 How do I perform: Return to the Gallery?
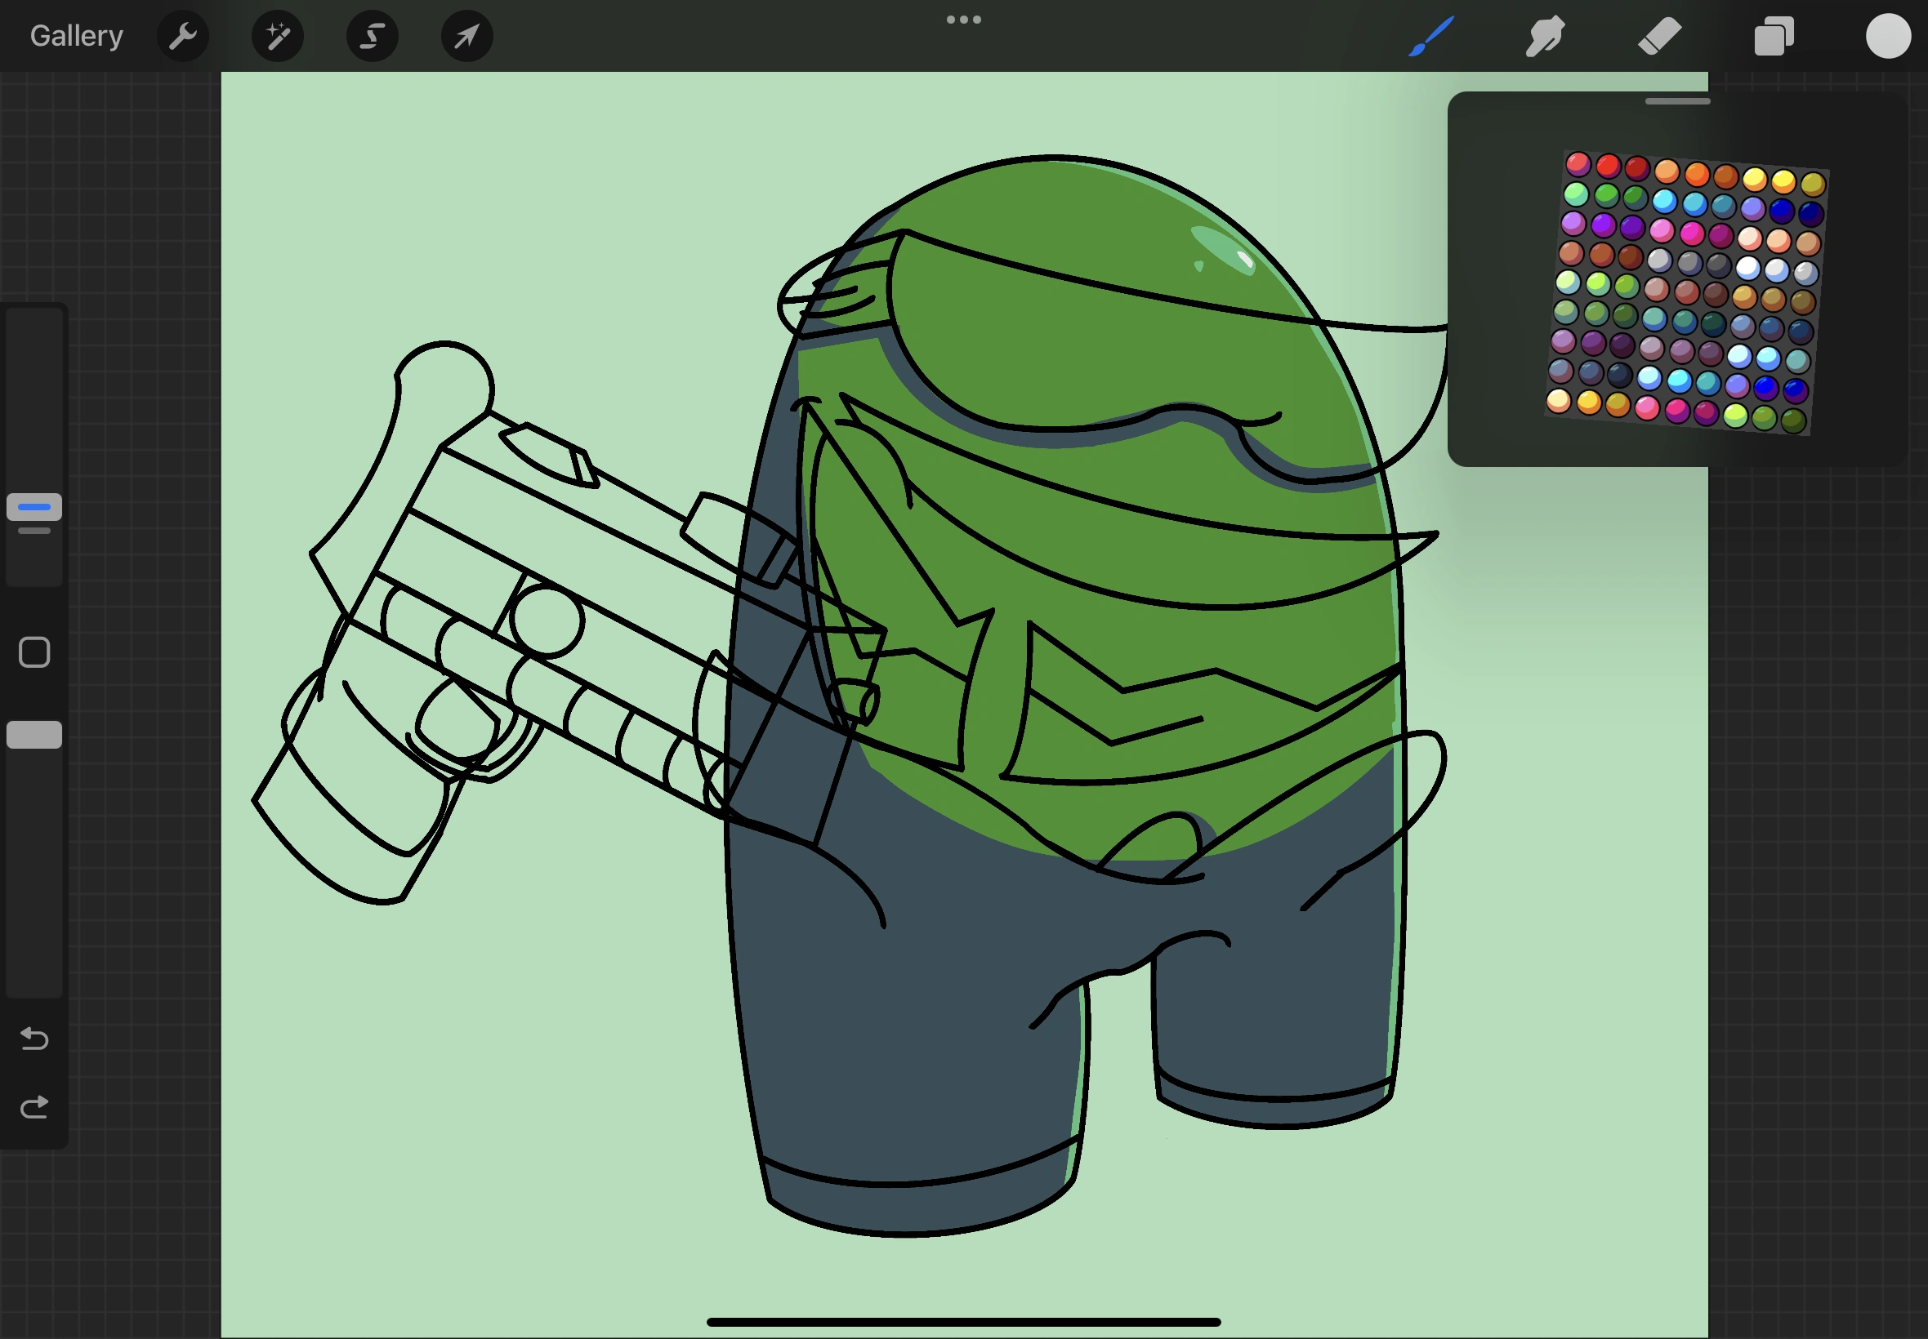tap(75, 35)
